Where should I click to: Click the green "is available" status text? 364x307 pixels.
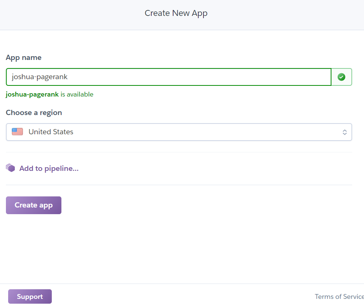[77, 94]
